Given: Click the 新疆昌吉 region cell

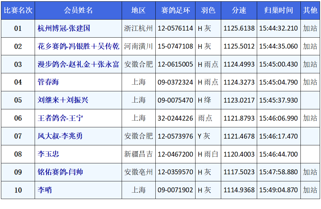Looking at the screenshot, I should [139, 154].
